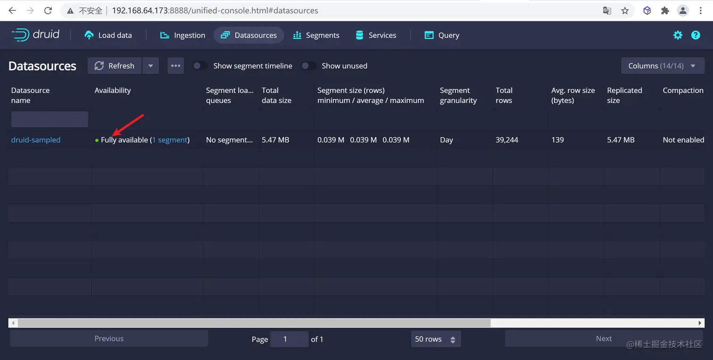Sort by Avg. row size column
This screenshot has height=360, width=713.
click(573, 95)
